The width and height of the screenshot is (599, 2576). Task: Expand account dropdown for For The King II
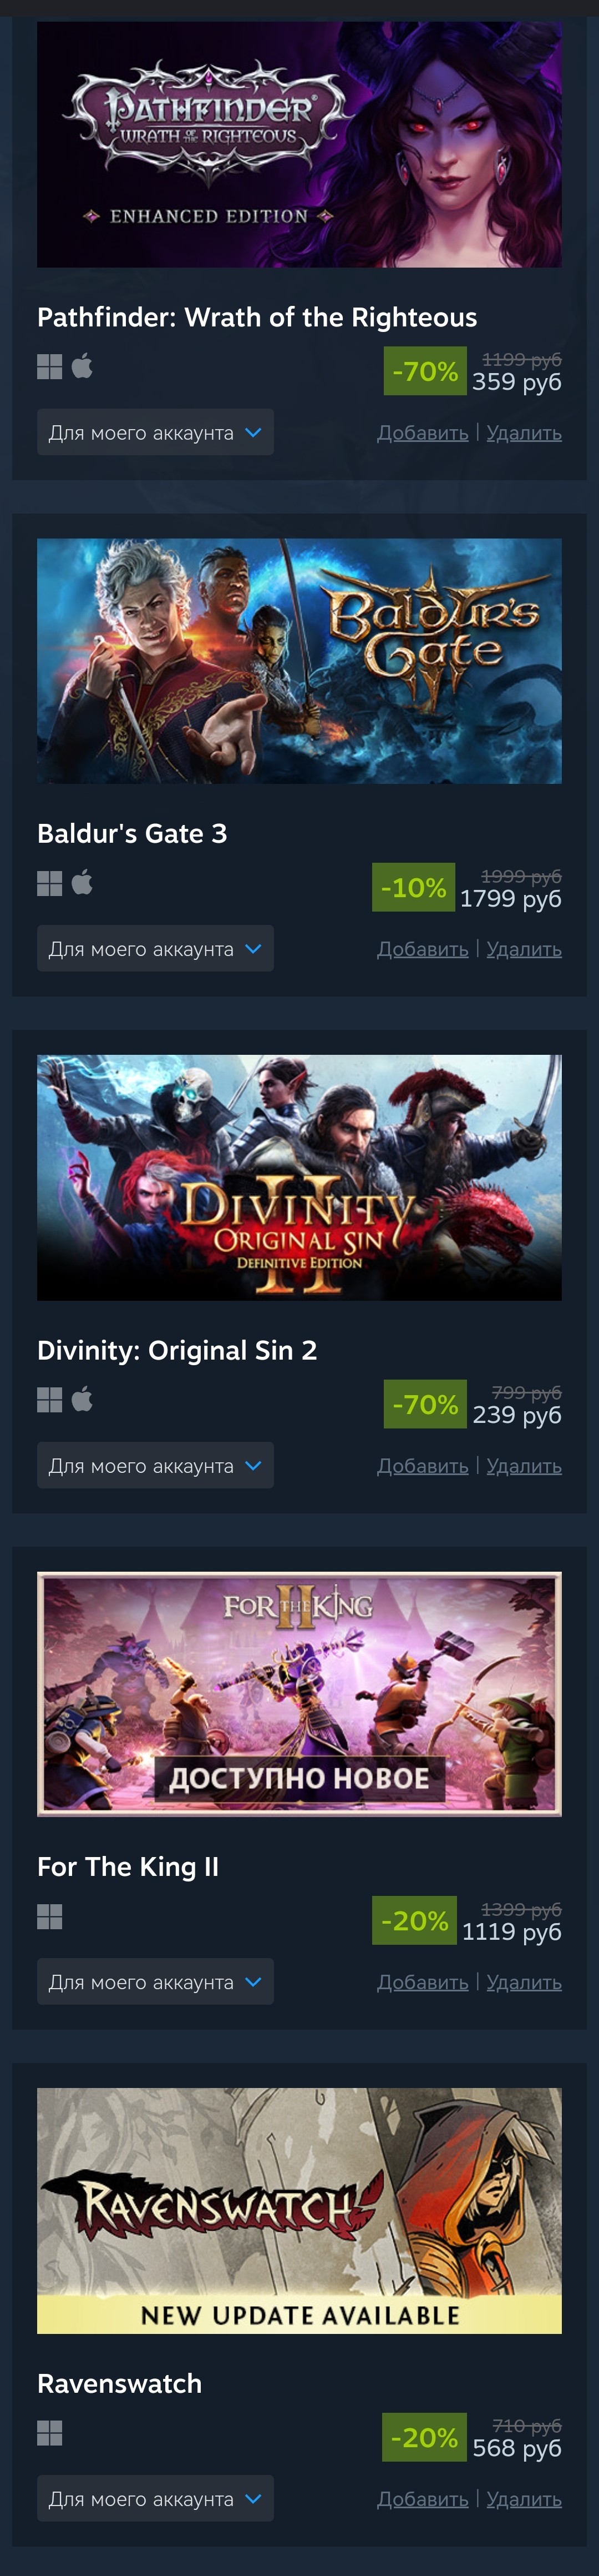pyautogui.click(x=156, y=1981)
